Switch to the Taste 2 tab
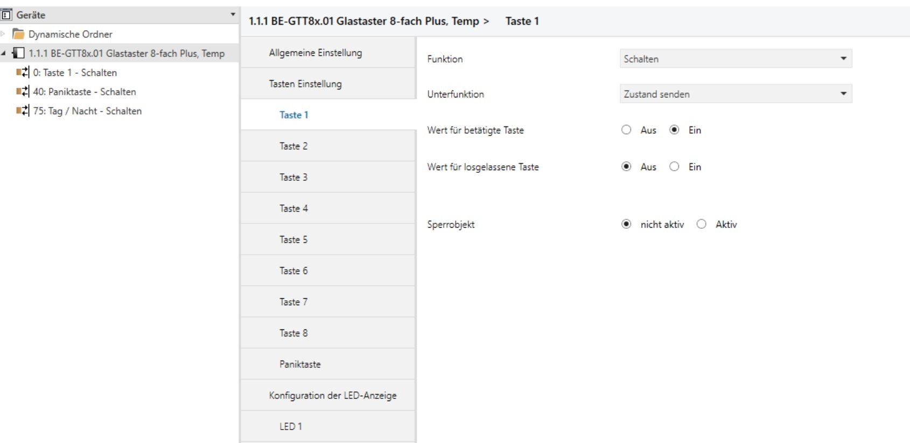910x443 pixels. (293, 146)
